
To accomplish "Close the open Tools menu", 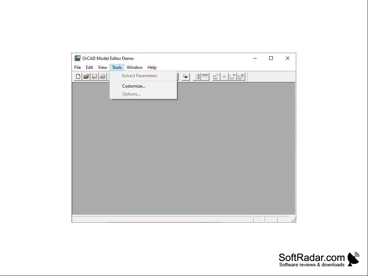I will pos(117,67).
